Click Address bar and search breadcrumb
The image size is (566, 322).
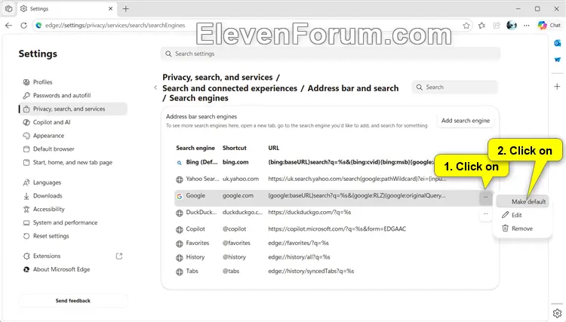pos(353,88)
